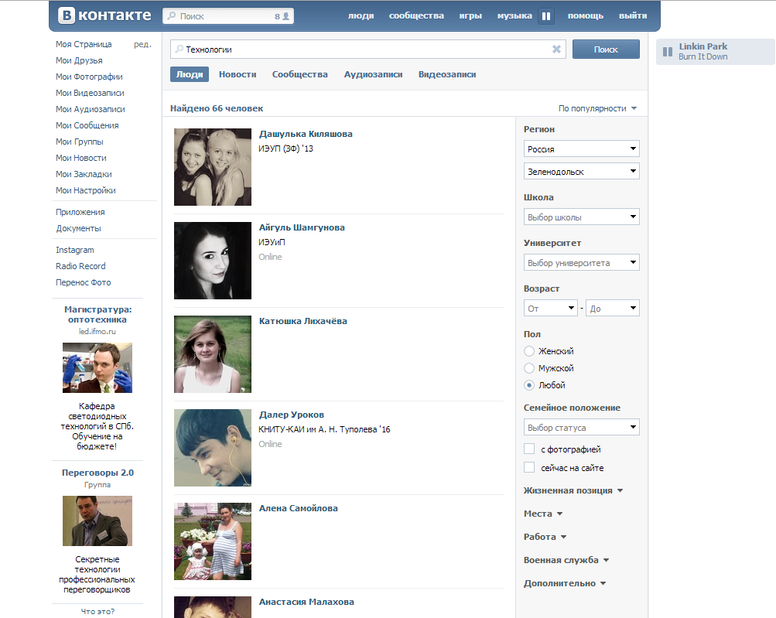
Task: Open the Выбор университета dropdown
Action: (582, 262)
